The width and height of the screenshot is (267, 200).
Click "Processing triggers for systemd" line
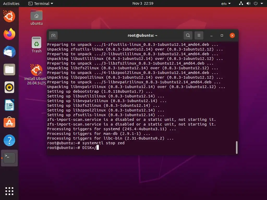(112, 129)
